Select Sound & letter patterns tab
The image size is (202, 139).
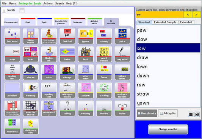(x=61, y=22)
